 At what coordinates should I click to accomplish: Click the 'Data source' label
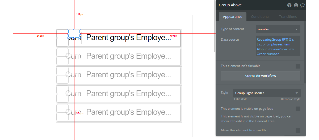[230, 40]
